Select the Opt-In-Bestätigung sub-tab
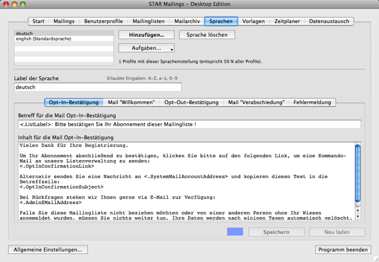Viewport: 379px width, 262px height. (x=74, y=102)
